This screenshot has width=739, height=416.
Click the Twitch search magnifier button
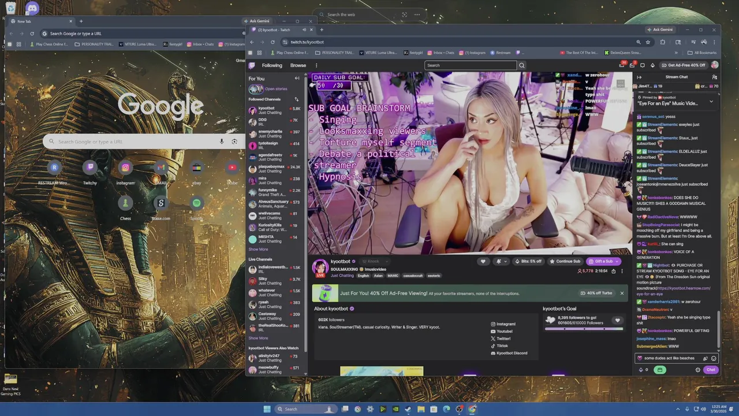[x=522, y=65]
